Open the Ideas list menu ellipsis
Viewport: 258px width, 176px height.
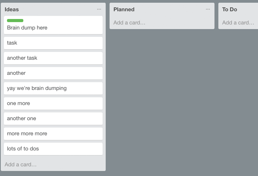(x=99, y=9)
